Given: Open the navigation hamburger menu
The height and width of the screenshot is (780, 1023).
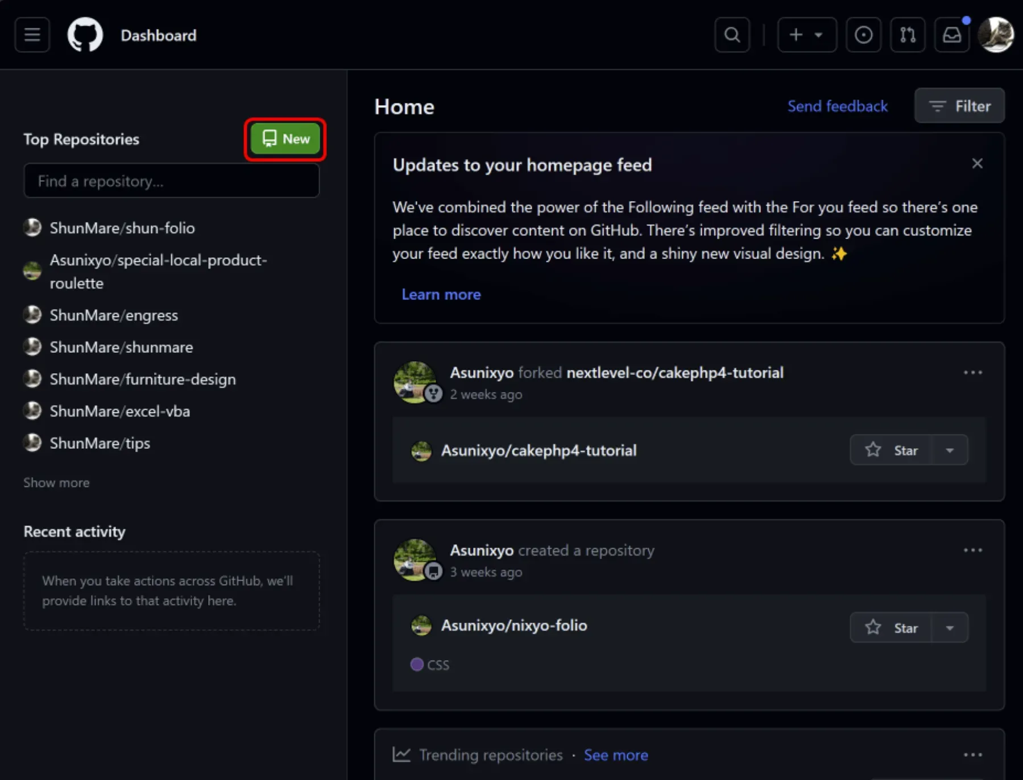Looking at the screenshot, I should (x=32, y=35).
